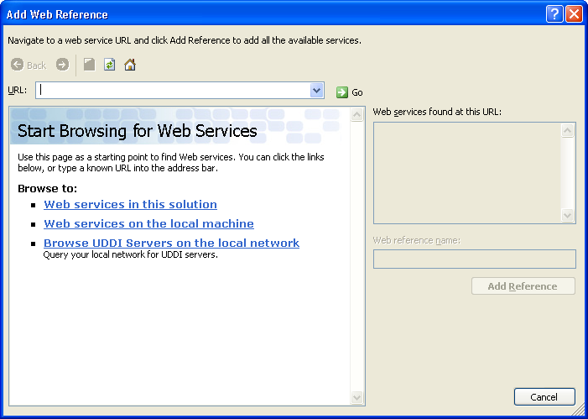
Task: Close the Add Web Reference dialog
Action: [574, 14]
